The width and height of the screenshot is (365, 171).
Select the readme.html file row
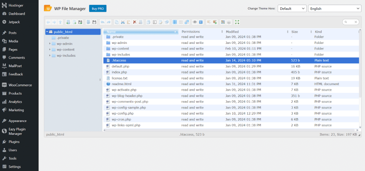tap(231, 84)
